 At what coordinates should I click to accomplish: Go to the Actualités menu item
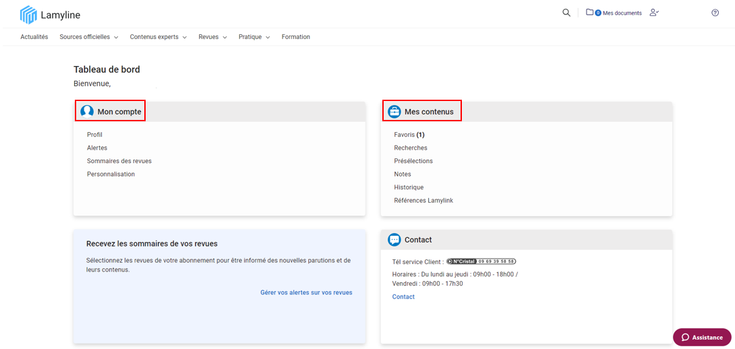[x=34, y=37]
